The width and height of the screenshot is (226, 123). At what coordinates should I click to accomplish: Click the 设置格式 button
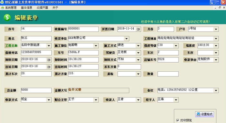204,114
